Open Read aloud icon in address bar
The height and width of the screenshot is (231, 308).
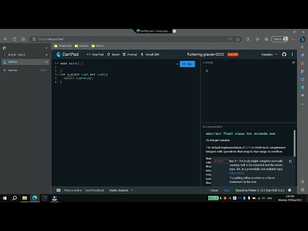[230, 39]
